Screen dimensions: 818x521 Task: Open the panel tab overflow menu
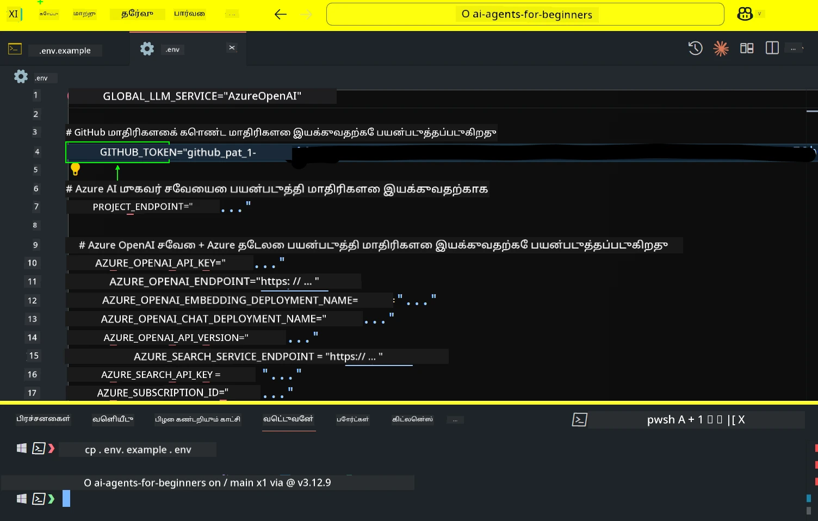[455, 419]
